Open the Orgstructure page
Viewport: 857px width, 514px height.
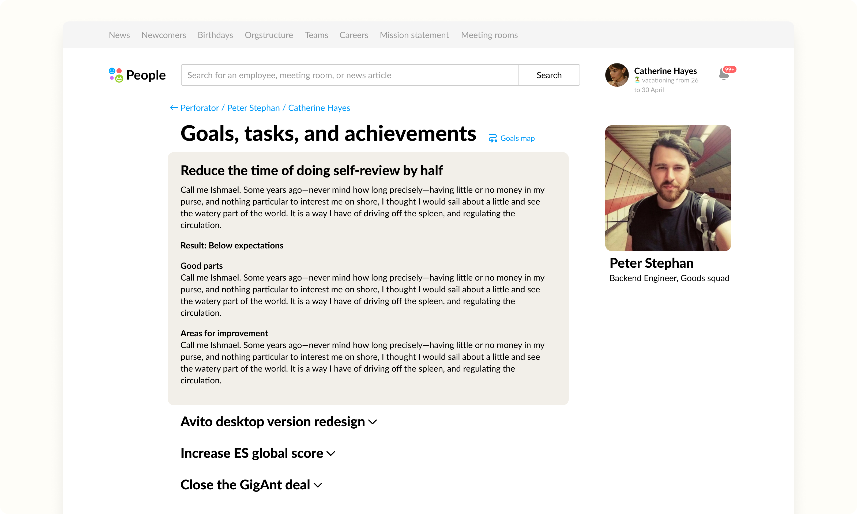269,35
